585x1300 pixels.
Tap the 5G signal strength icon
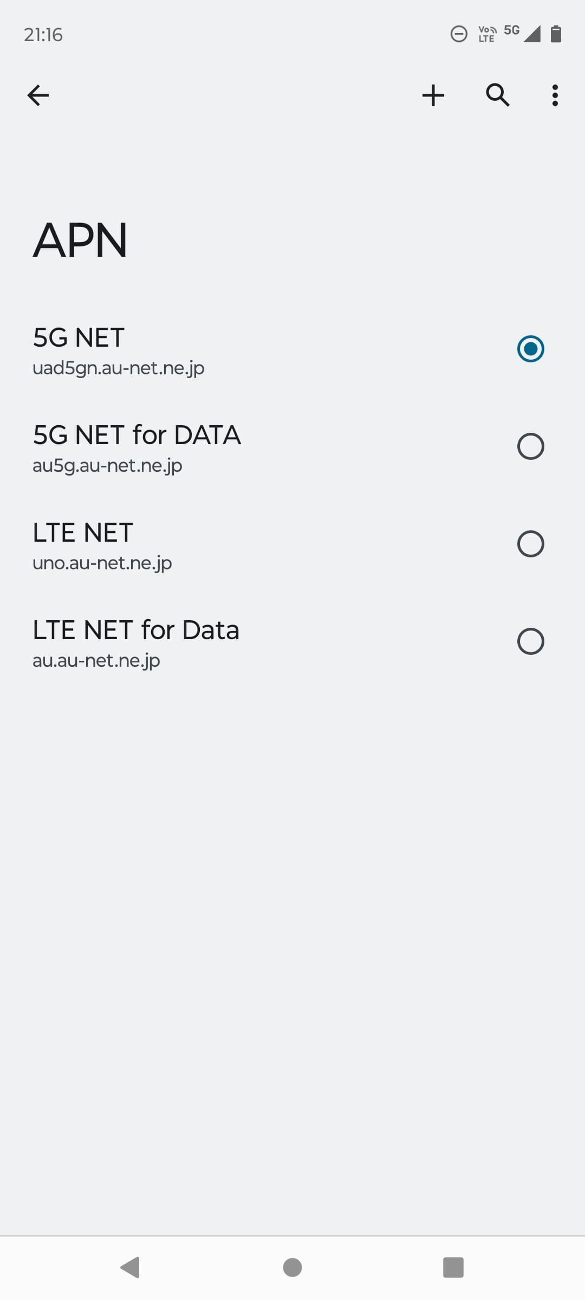click(x=524, y=33)
